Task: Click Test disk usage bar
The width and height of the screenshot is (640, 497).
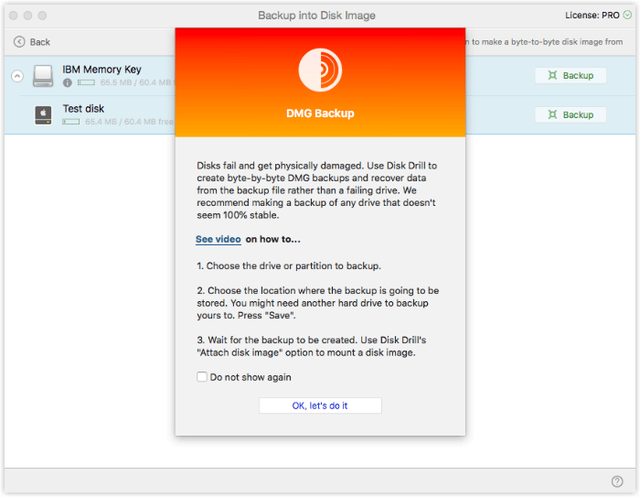Action: pyautogui.click(x=71, y=122)
